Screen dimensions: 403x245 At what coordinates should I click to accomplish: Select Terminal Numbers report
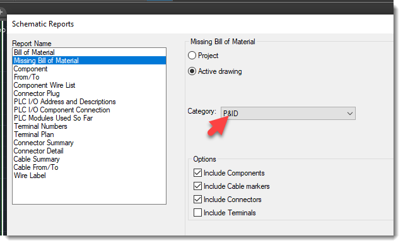[89, 126]
